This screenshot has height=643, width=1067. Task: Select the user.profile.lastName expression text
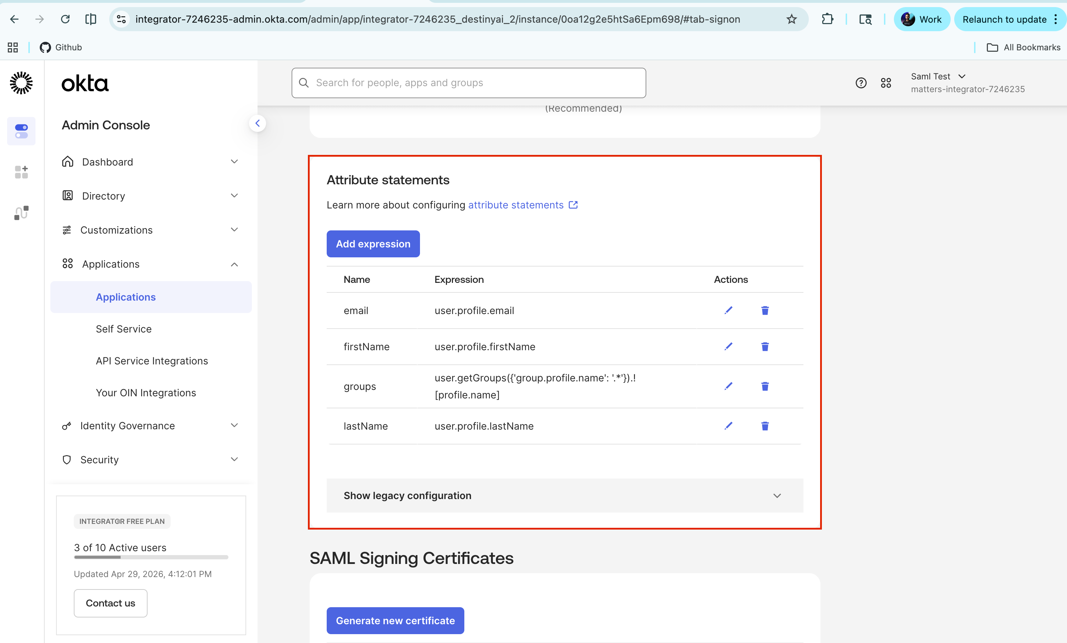pos(484,426)
